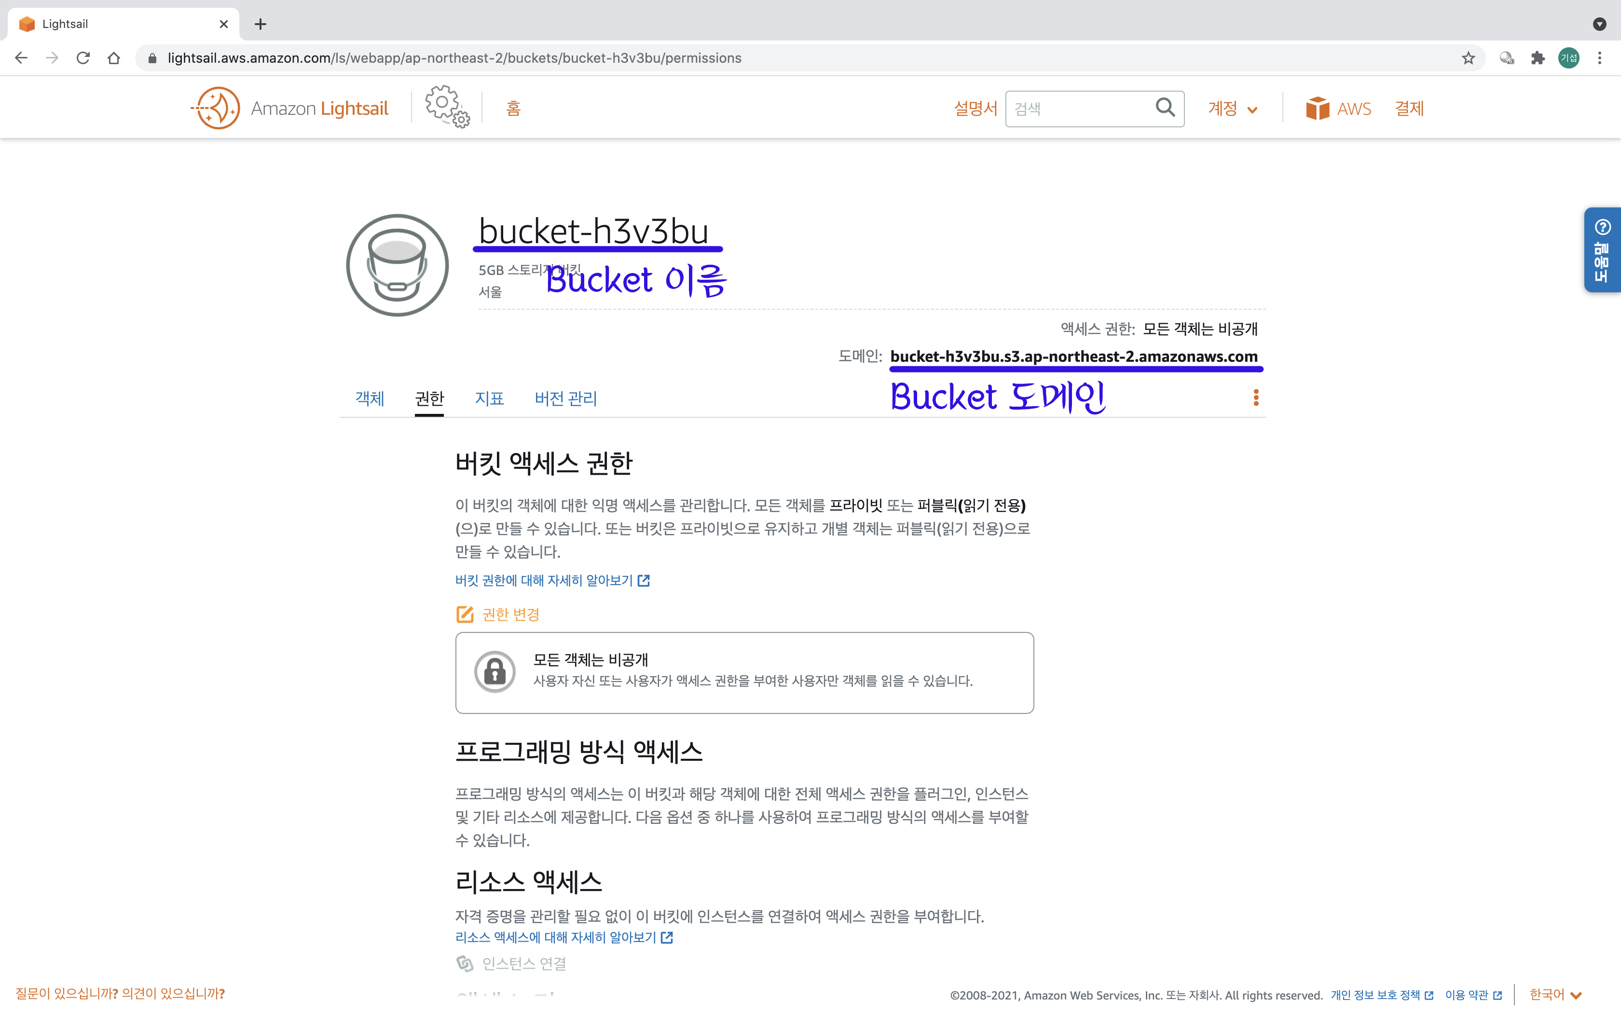Select the 모든 객체는 비공개 permission box

click(744, 672)
